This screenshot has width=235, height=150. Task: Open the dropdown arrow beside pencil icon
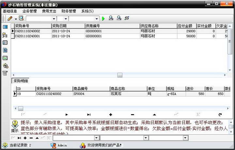pos(16,19)
